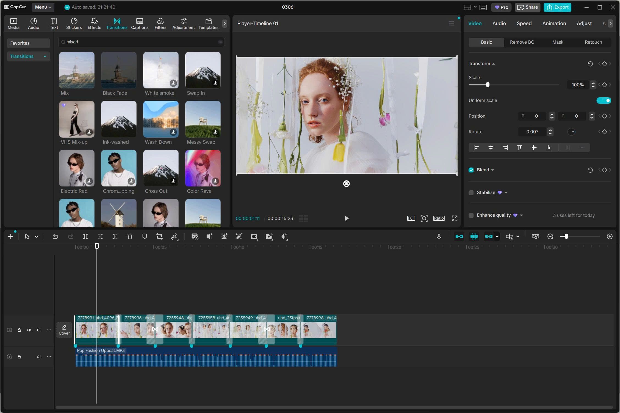Screen dimensions: 620x413
Task: Click the player focus zoom icon
Action: click(424, 218)
